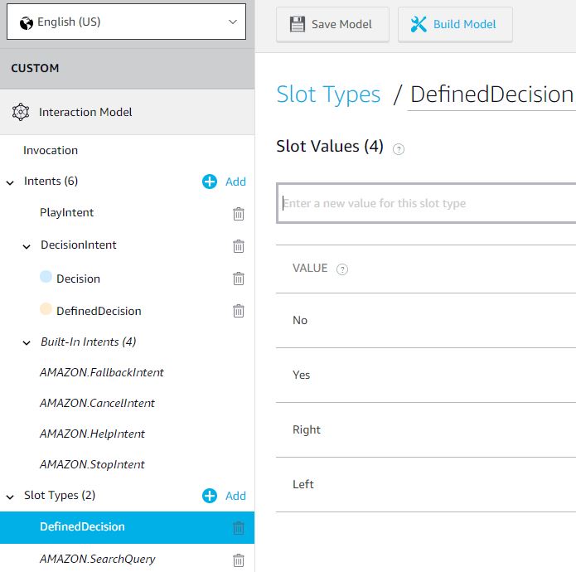576x572 pixels.
Task: Collapse the Slot Types (2) section
Action: [x=10, y=497]
